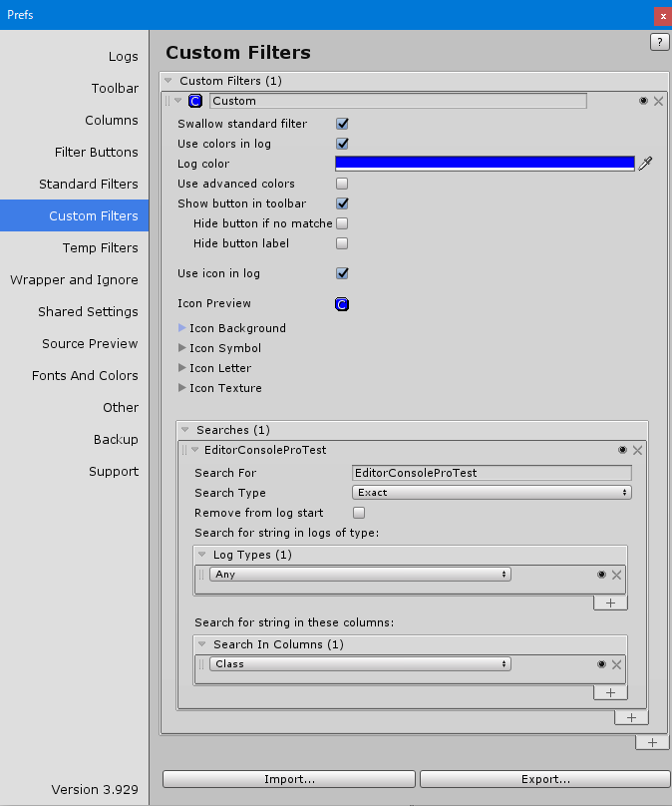The height and width of the screenshot is (806, 672).
Task: Open the blue Log color swatch
Action: [x=485, y=164]
